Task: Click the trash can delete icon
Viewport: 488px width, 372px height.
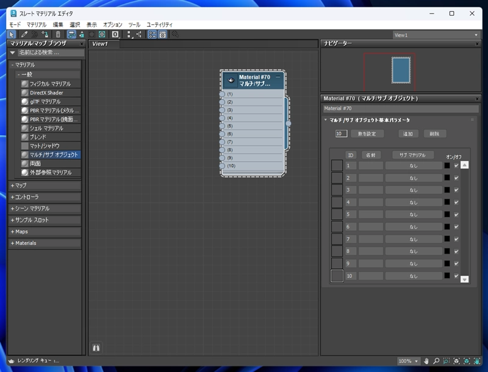Action: coord(58,34)
